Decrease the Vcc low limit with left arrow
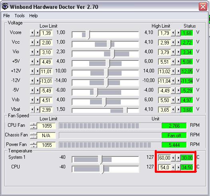Image resolution: width=210 pixels, height=196 pixels. click(x=32, y=42)
